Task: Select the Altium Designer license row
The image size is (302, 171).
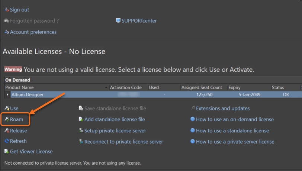Action: [56, 95]
